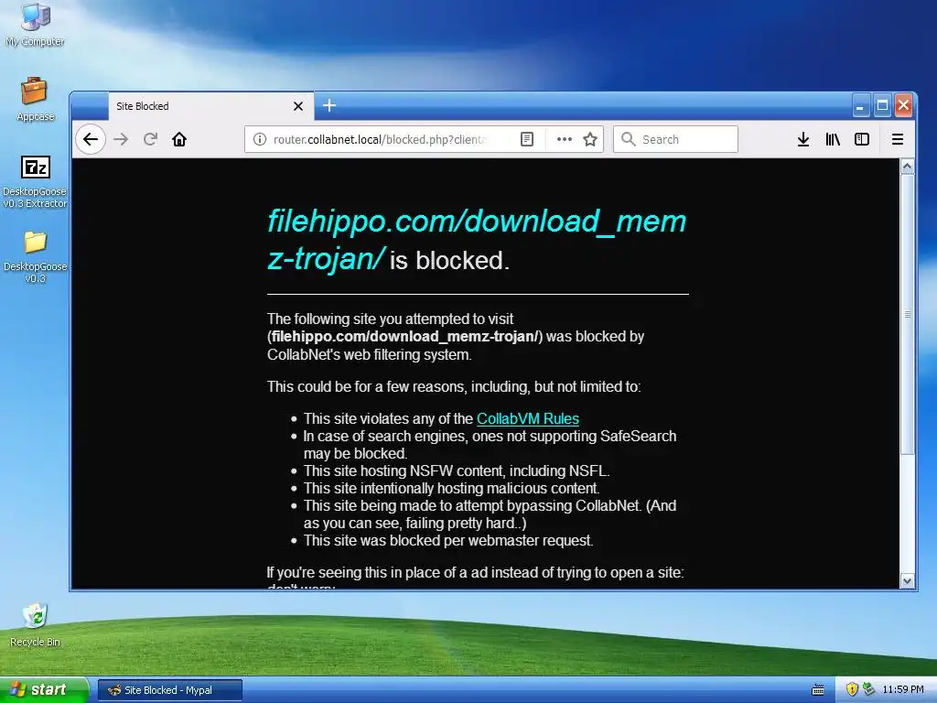Image resolution: width=937 pixels, height=703 pixels.
Task: Open the CollabVM Rules link
Action: tap(528, 418)
